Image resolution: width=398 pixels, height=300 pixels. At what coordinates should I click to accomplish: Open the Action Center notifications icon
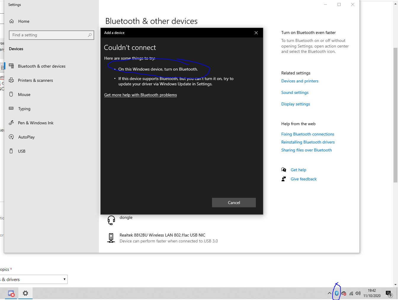pyautogui.click(x=389, y=294)
